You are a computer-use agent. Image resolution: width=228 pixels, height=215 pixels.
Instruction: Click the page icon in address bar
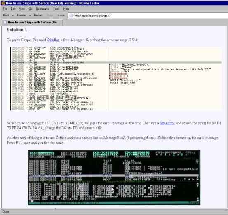71,16
